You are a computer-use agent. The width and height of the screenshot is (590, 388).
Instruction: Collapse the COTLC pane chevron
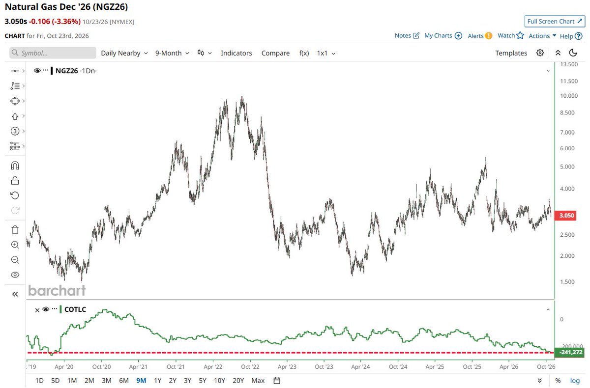(x=548, y=309)
